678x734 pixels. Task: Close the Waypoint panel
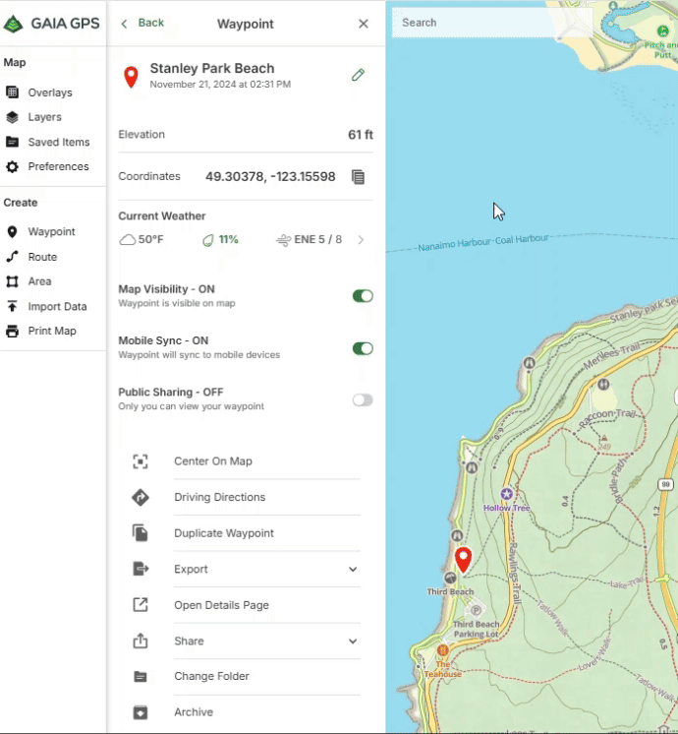pyautogui.click(x=364, y=24)
